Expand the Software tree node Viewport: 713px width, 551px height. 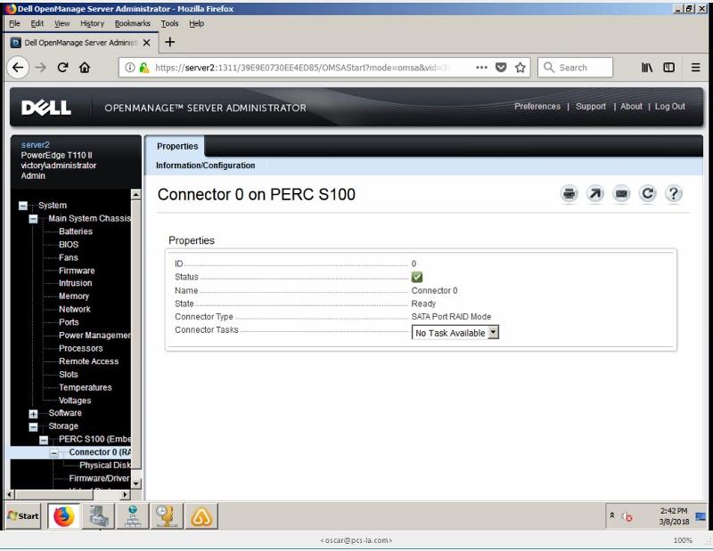33,414
